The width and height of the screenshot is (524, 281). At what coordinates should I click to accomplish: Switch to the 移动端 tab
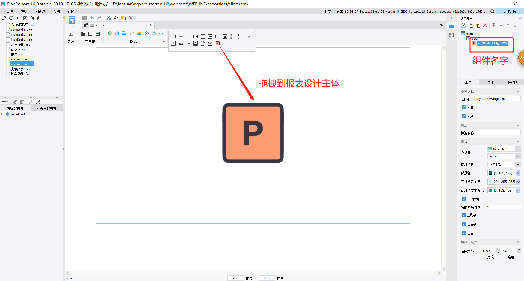(513, 82)
